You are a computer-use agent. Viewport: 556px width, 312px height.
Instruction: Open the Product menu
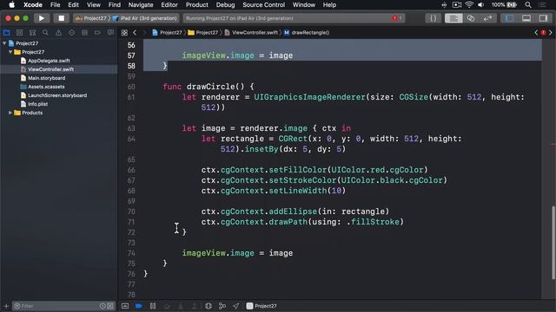click(x=197, y=5)
